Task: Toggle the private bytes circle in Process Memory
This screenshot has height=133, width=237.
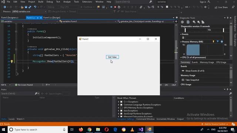Action: 222,41
